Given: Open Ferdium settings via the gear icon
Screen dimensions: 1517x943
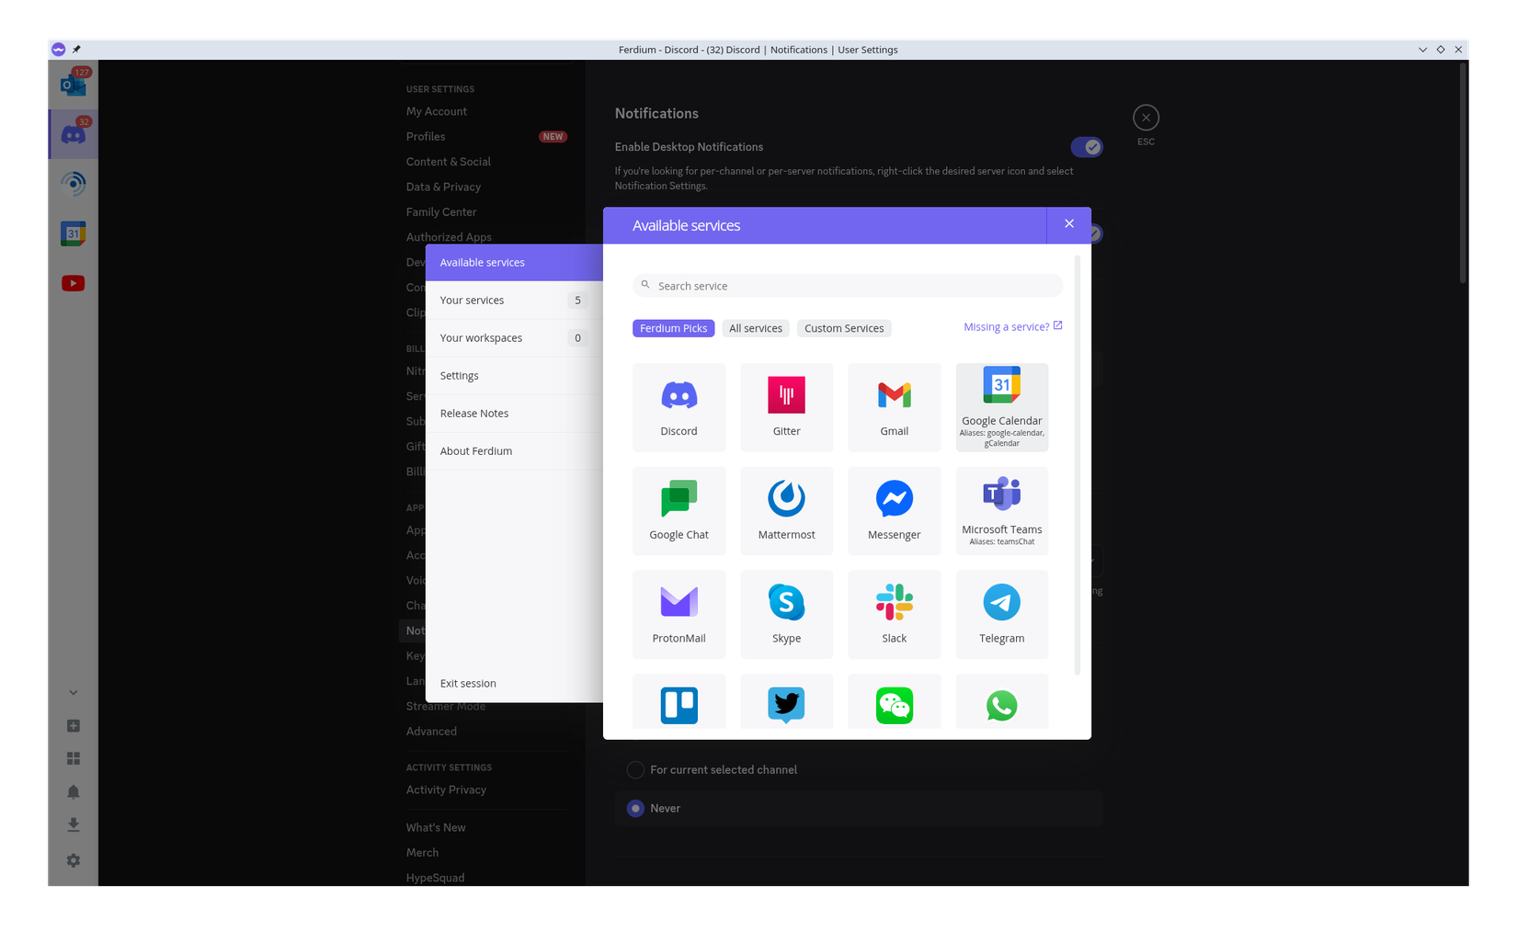Looking at the screenshot, I should [x=73, y=860].
